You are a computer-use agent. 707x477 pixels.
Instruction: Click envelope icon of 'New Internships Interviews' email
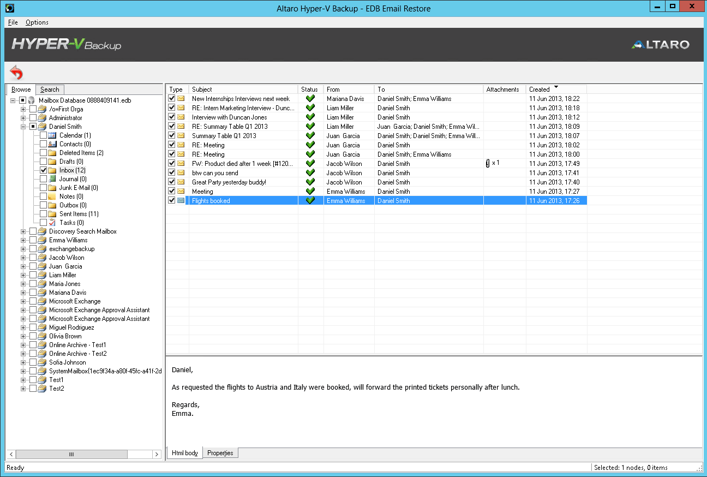click(x=181, y=99)
